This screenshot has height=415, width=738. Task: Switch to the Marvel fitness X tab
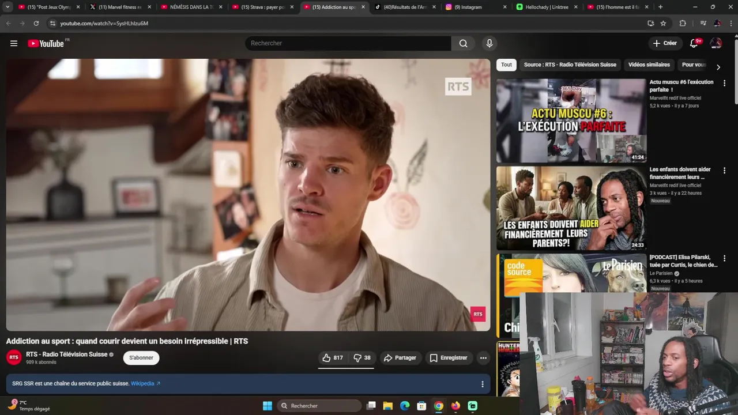click(x=121, y=7)
